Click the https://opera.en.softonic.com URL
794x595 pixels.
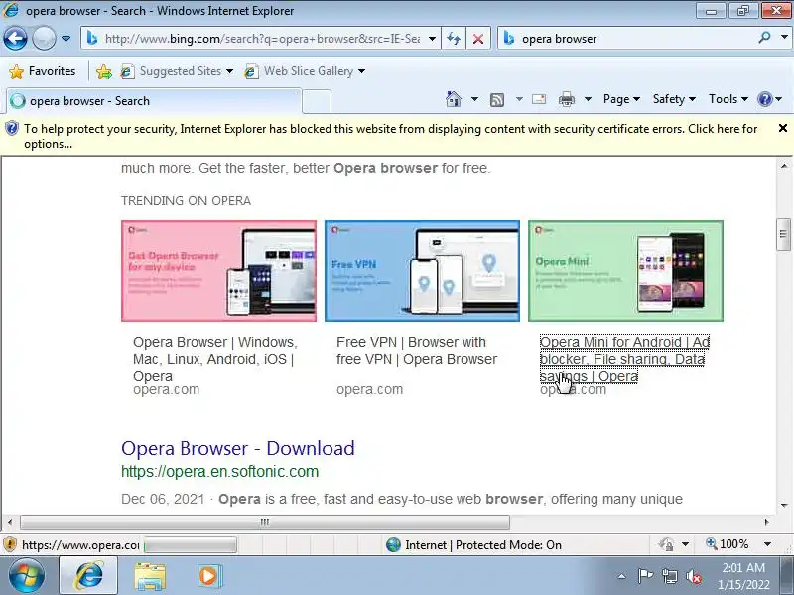(219, 472)
